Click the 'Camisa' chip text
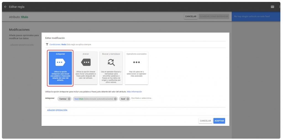This screenshot has height=140, width=283. pyautogui.click(x=63, y=99)
